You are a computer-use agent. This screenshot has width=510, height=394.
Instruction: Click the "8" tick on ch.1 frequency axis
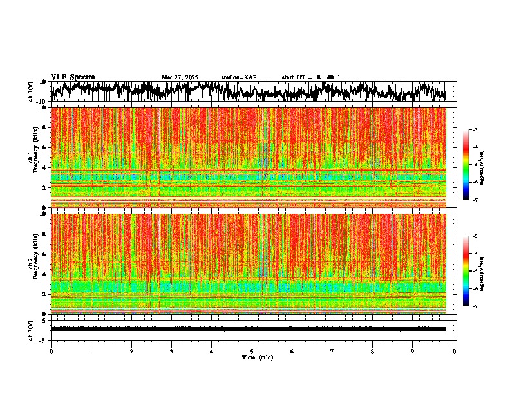[x=44, y=127]
